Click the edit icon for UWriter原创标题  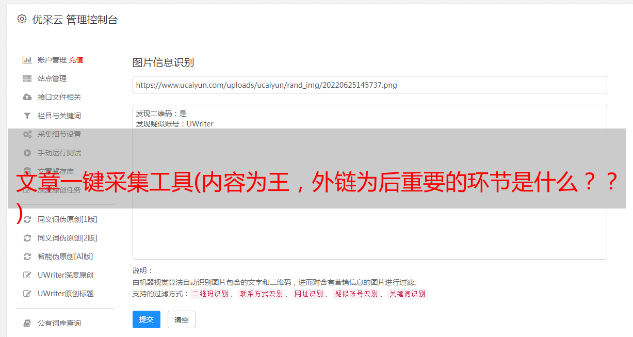(27, 294)
